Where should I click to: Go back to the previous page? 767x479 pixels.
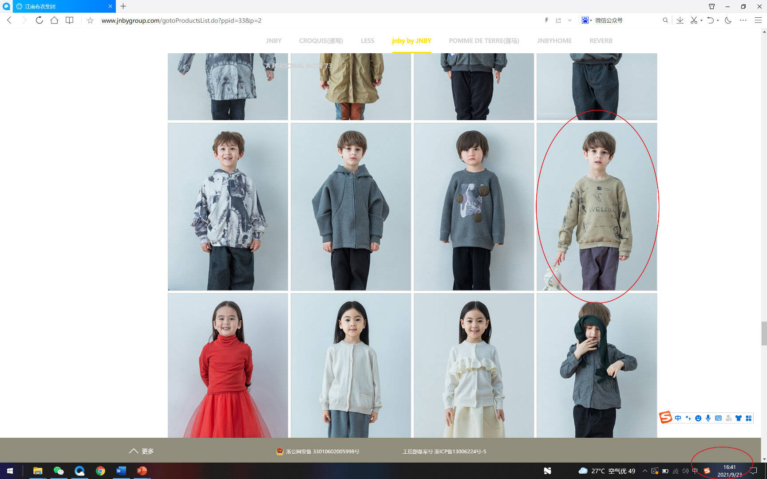(x=9, y=20)
